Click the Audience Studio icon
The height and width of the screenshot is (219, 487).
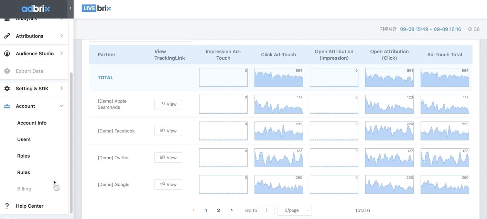(7, 54)
